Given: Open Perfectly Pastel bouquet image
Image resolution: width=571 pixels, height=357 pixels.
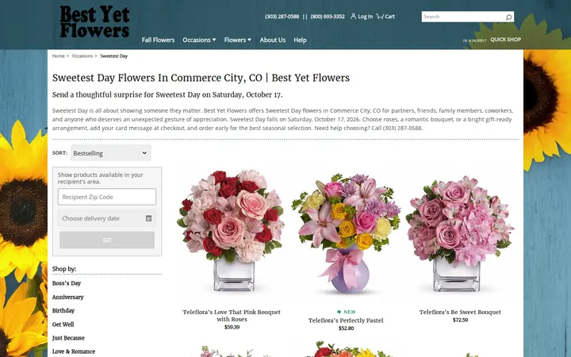Looking at the screenshot, I should (346, 233).
